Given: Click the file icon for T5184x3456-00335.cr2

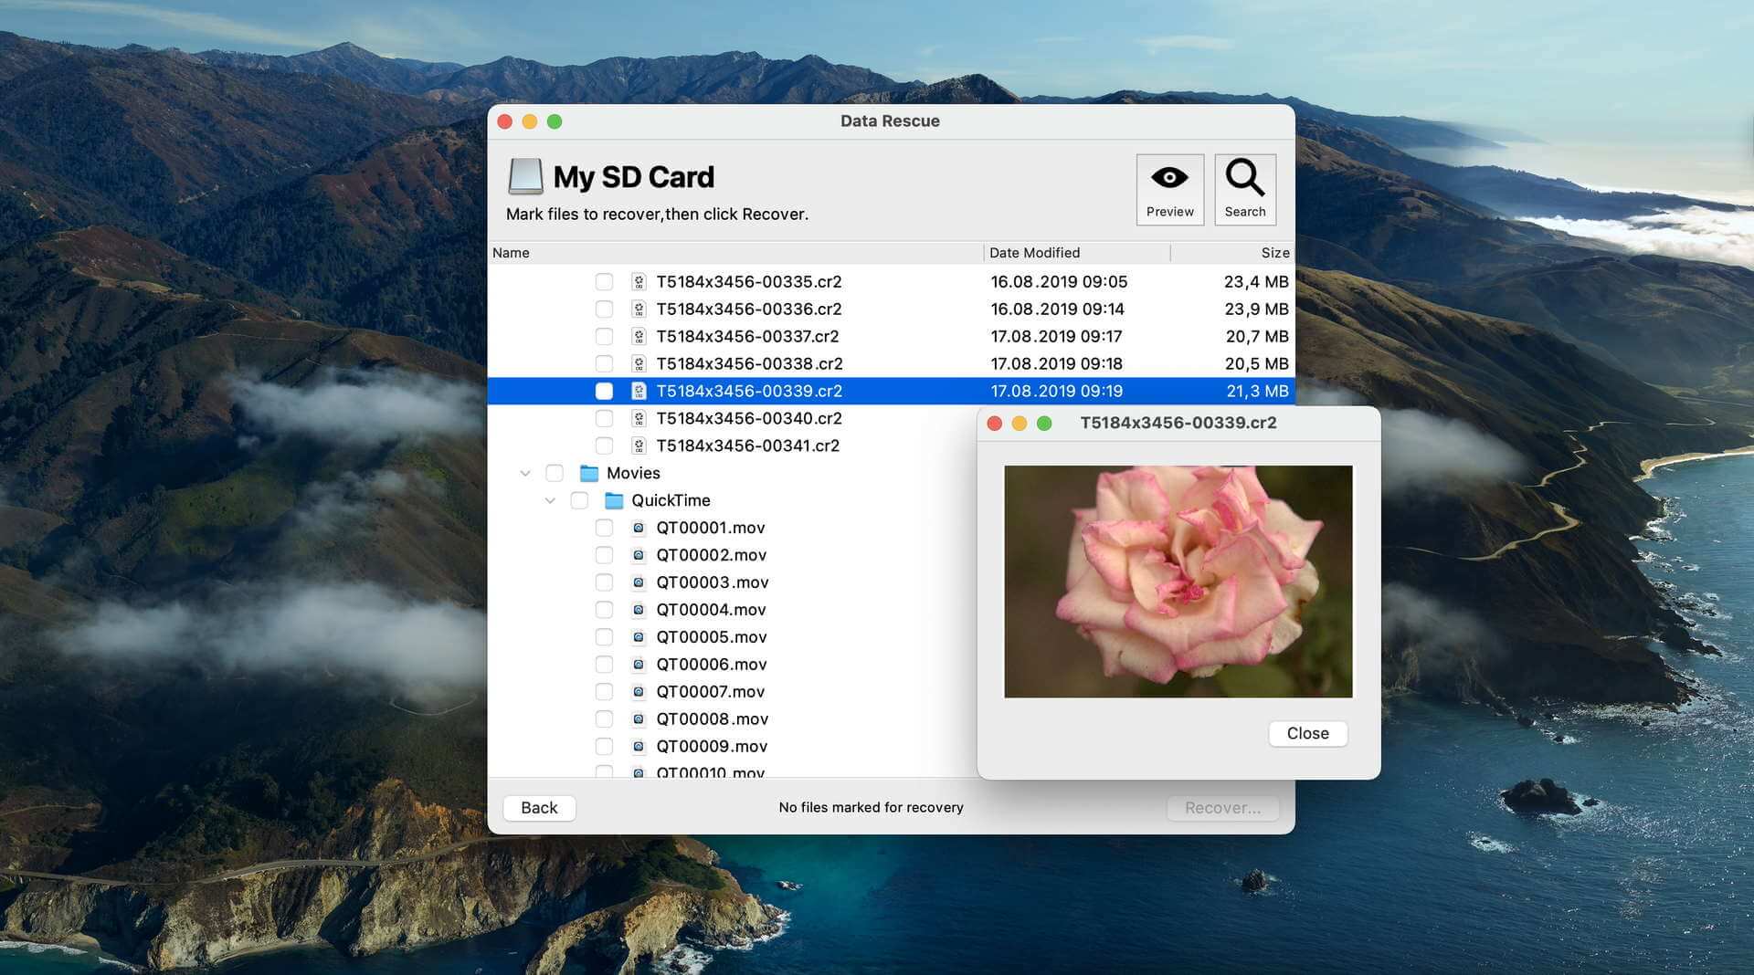Looking at the screenshot, I should coord(639,282).
